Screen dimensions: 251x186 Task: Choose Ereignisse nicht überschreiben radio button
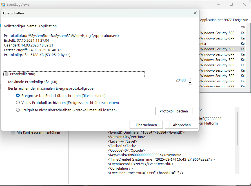(18, 110)
